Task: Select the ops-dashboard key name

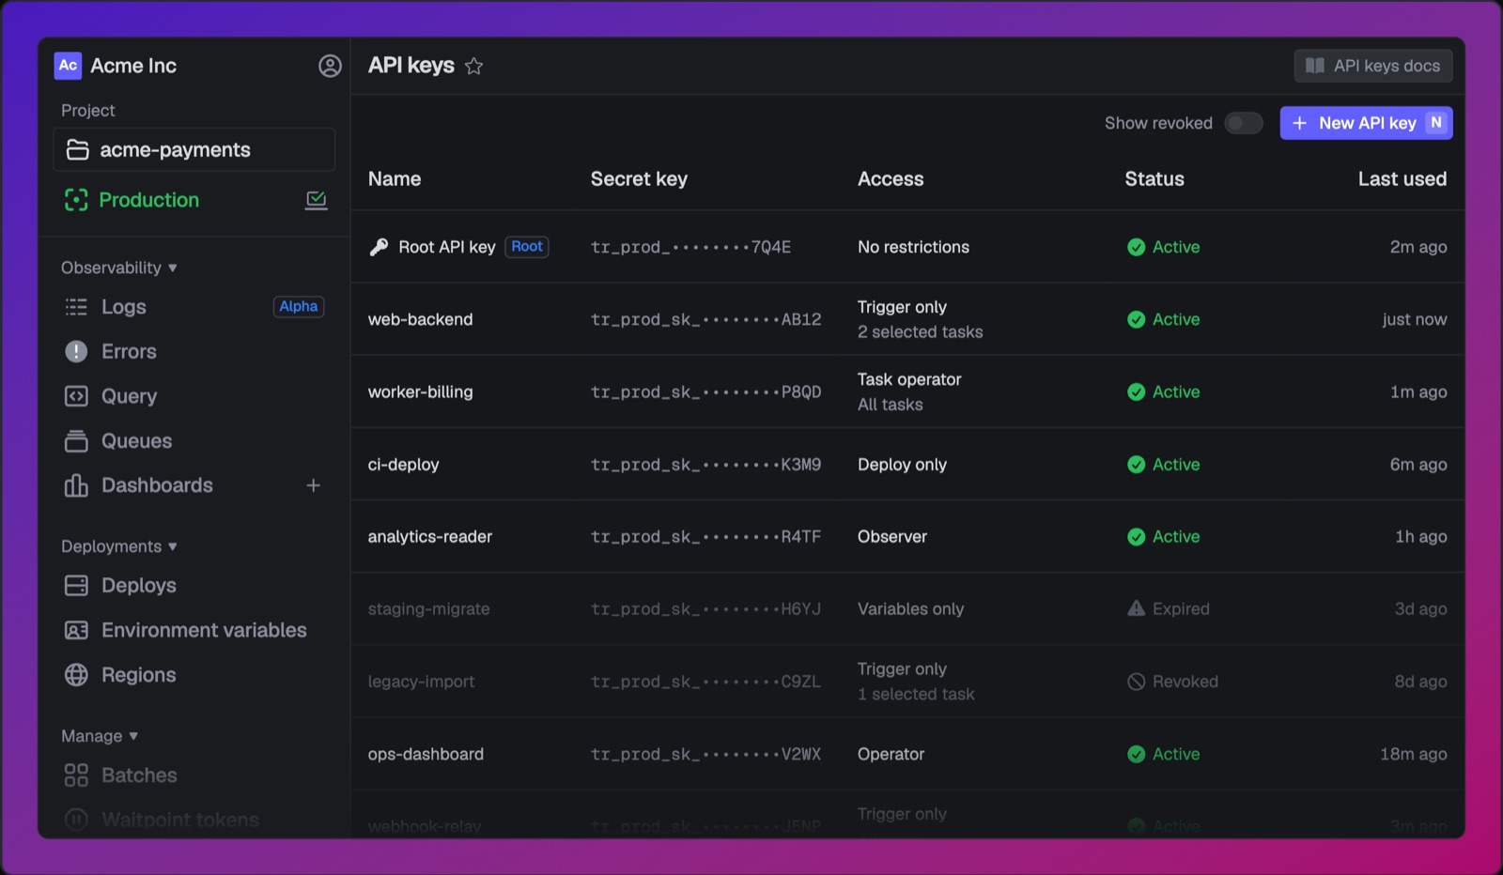Action: click(426, 754)
